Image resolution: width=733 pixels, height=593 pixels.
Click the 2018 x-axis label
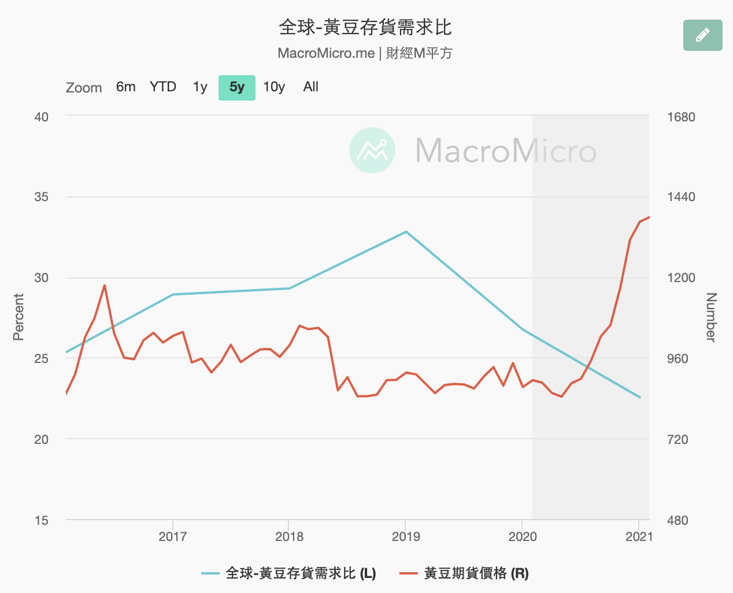pyautogui.click(x=289, y=536)
